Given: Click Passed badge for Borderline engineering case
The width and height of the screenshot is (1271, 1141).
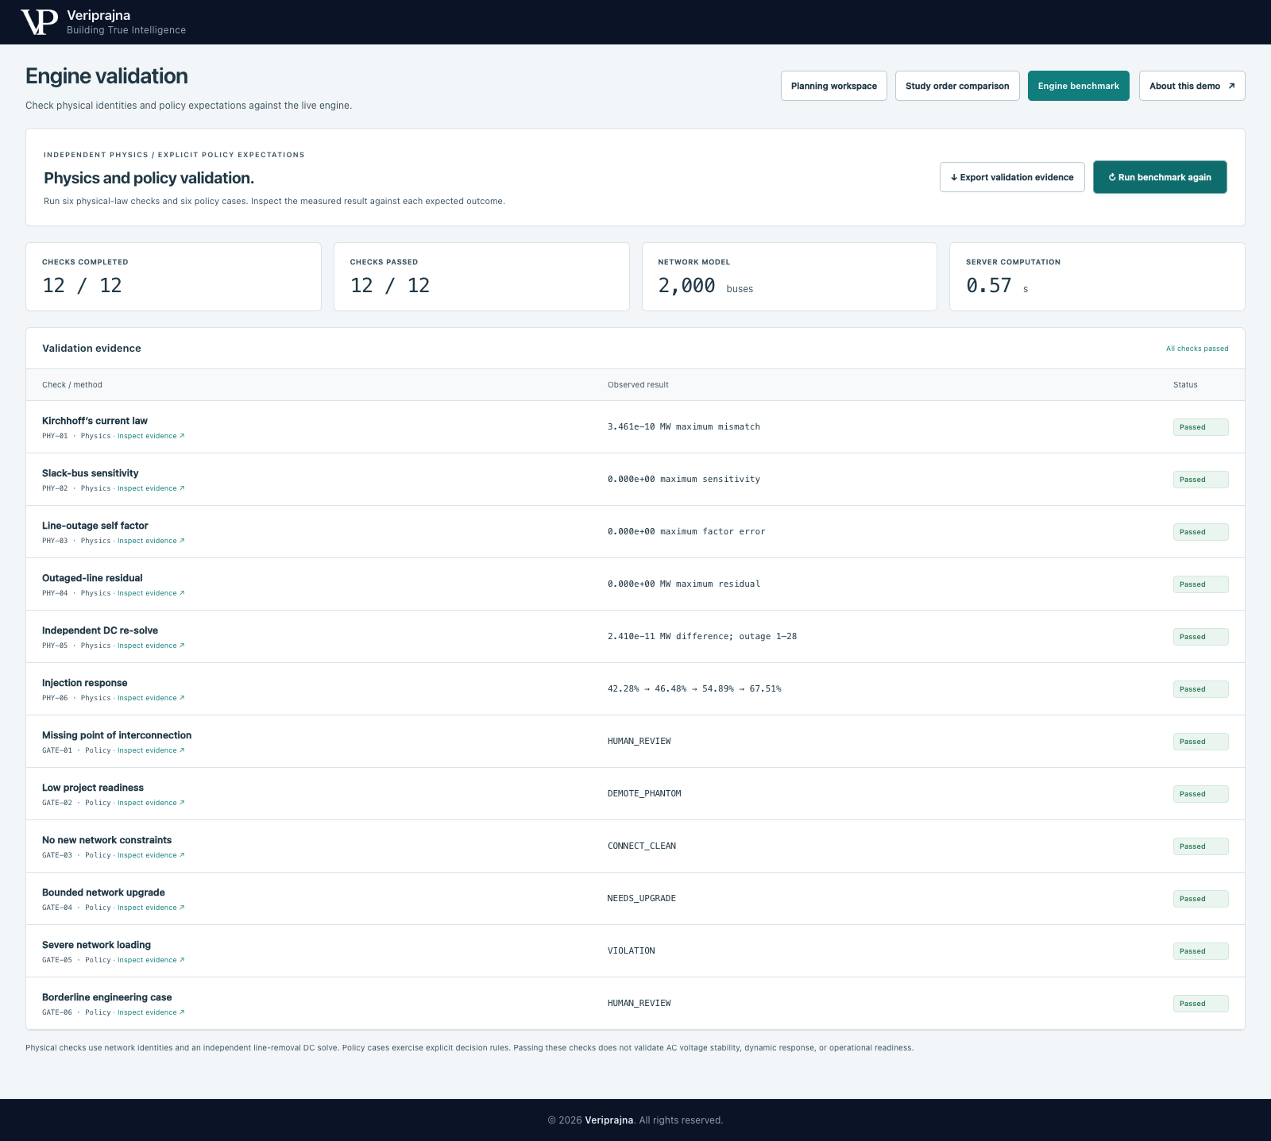Looking at the screenshot, I should pyautogui.click(x=1200, y=1004).
